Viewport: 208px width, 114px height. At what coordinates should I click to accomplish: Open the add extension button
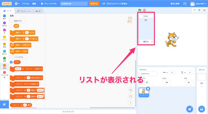click(4, 104)
